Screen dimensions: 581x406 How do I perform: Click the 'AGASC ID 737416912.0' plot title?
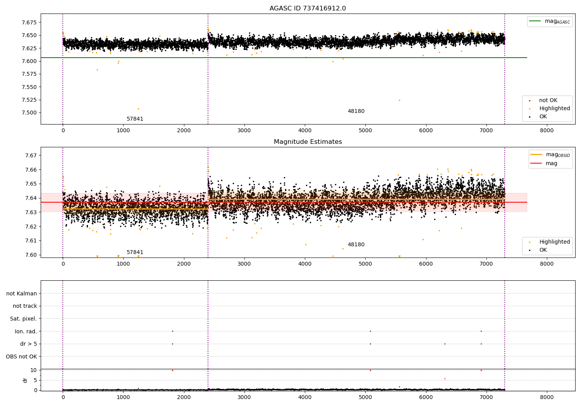[308, 9]
